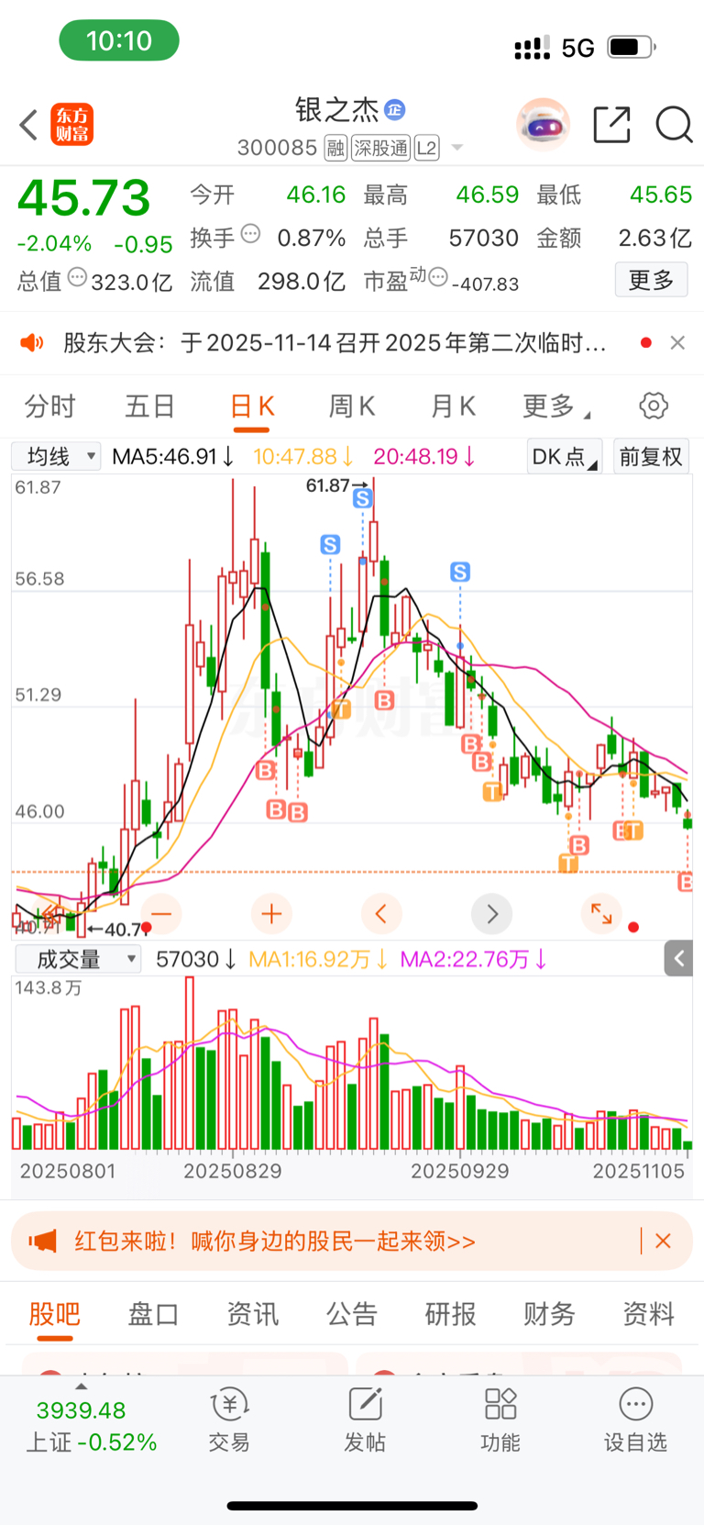
Task: Tap the orange speaker announcement icon
Action: click(32, 343)
